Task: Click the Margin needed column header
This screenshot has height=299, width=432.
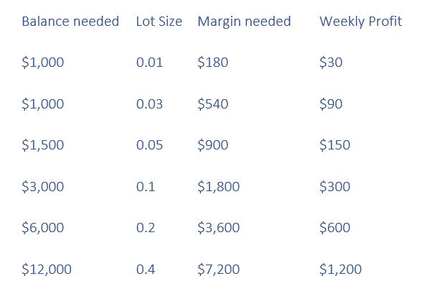Action: [x=244, y=22]
